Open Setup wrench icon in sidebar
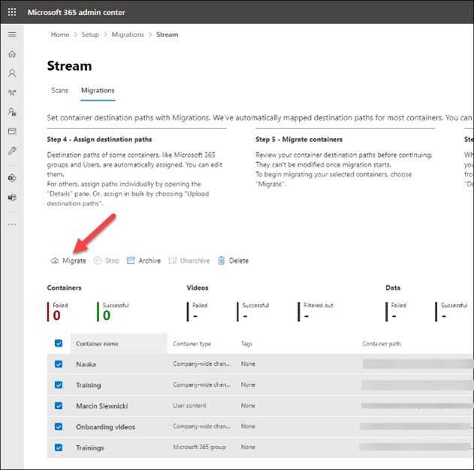This screenshot has height=470, width=474. pyautogui.click(x=12, y=150)
